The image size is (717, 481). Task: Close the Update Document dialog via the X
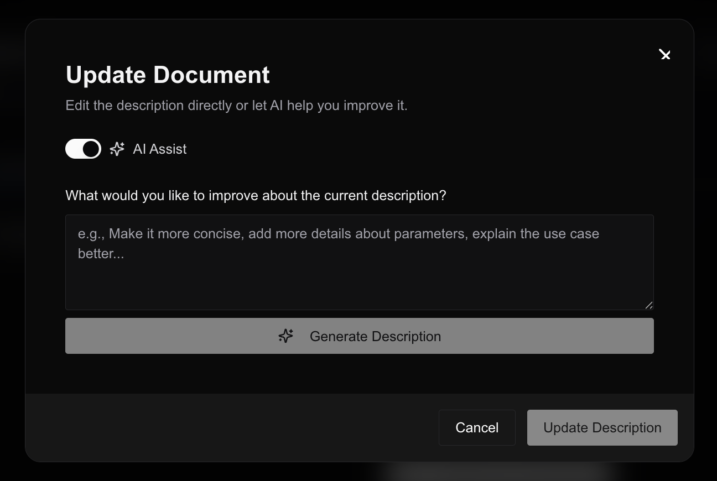pyautogui.click(x=665, y=55)
